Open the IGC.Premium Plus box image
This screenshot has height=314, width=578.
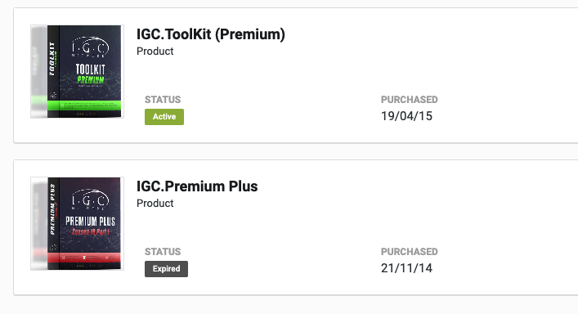tap(77, 224)
